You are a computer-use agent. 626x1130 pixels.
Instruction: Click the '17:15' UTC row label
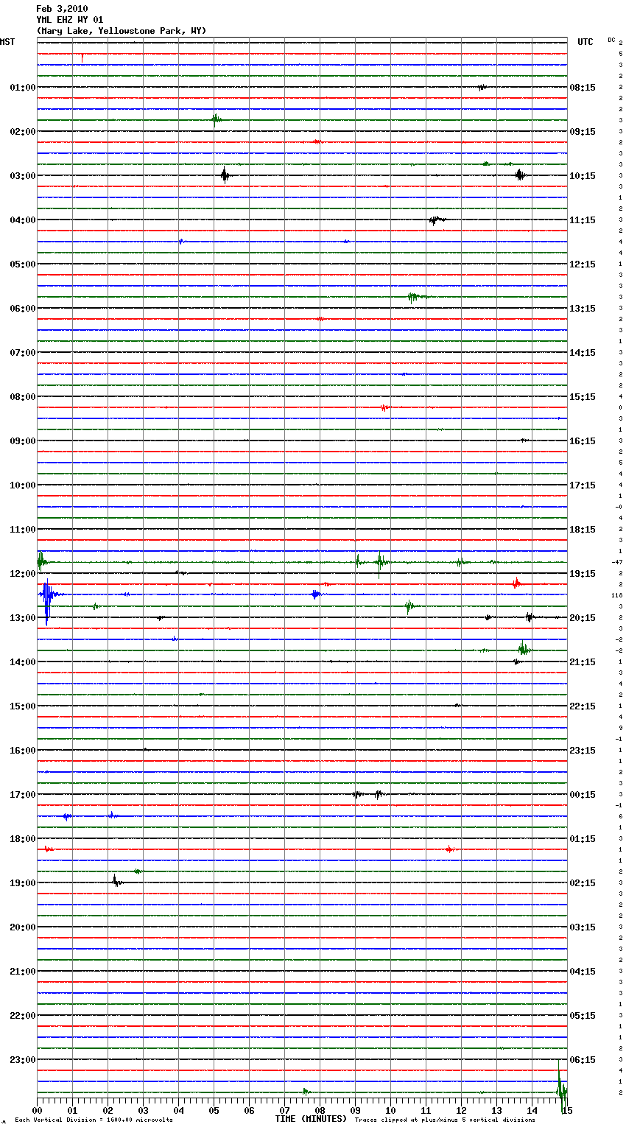pos(583,485)
